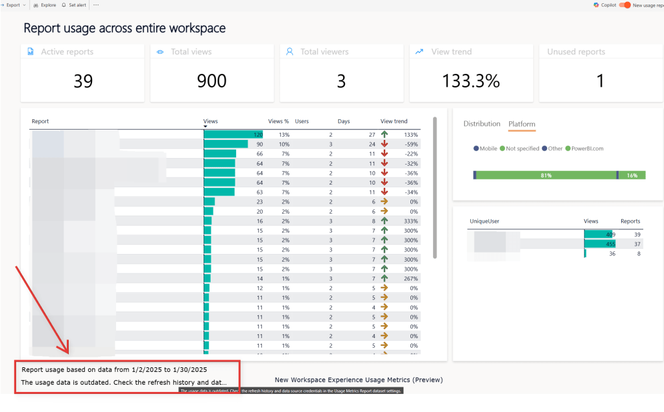This screenshot has width=664, height=412.
Task: Click the report table vertical scrollbar
Action: 435,188
